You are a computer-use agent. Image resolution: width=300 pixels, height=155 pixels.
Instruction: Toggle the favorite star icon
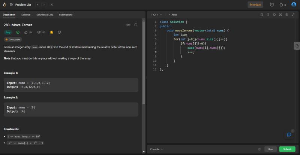pos(51,33)
